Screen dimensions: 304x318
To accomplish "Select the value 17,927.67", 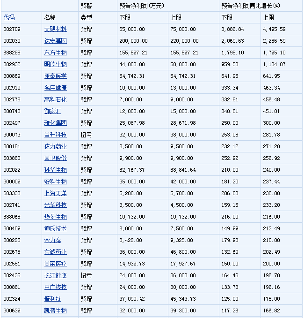I will tap(183, 264).
